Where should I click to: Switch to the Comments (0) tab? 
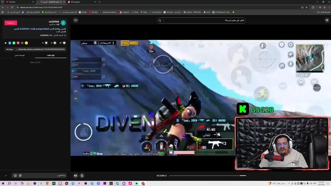(x=51, y=55)
